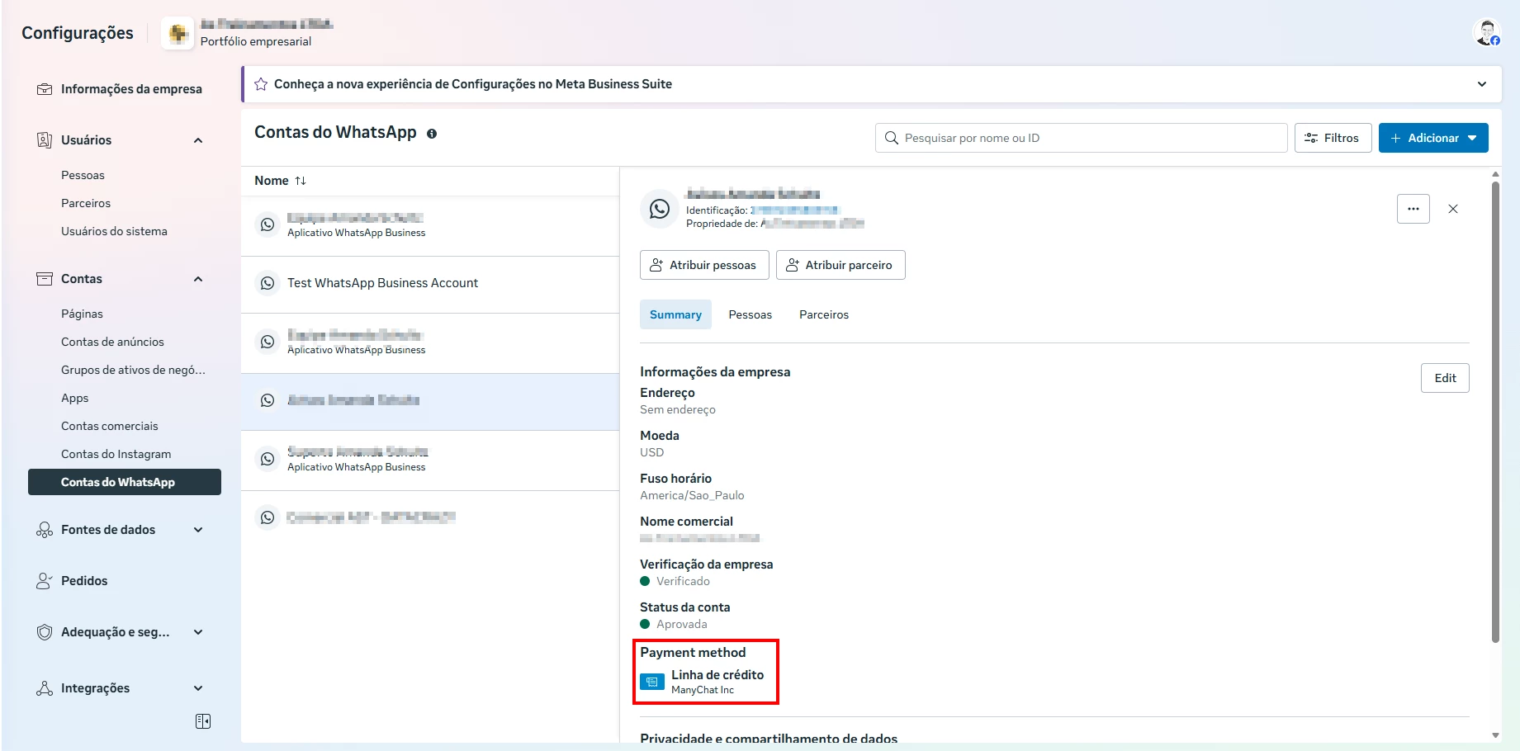Screen dimensions: 1520x751
Task: Click the Adequação e segurança shield icon
Action: tap(45, 632)
